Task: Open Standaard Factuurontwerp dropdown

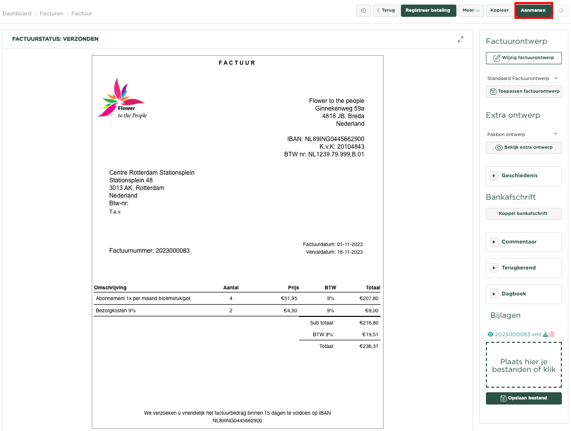Action: point(523,78)
